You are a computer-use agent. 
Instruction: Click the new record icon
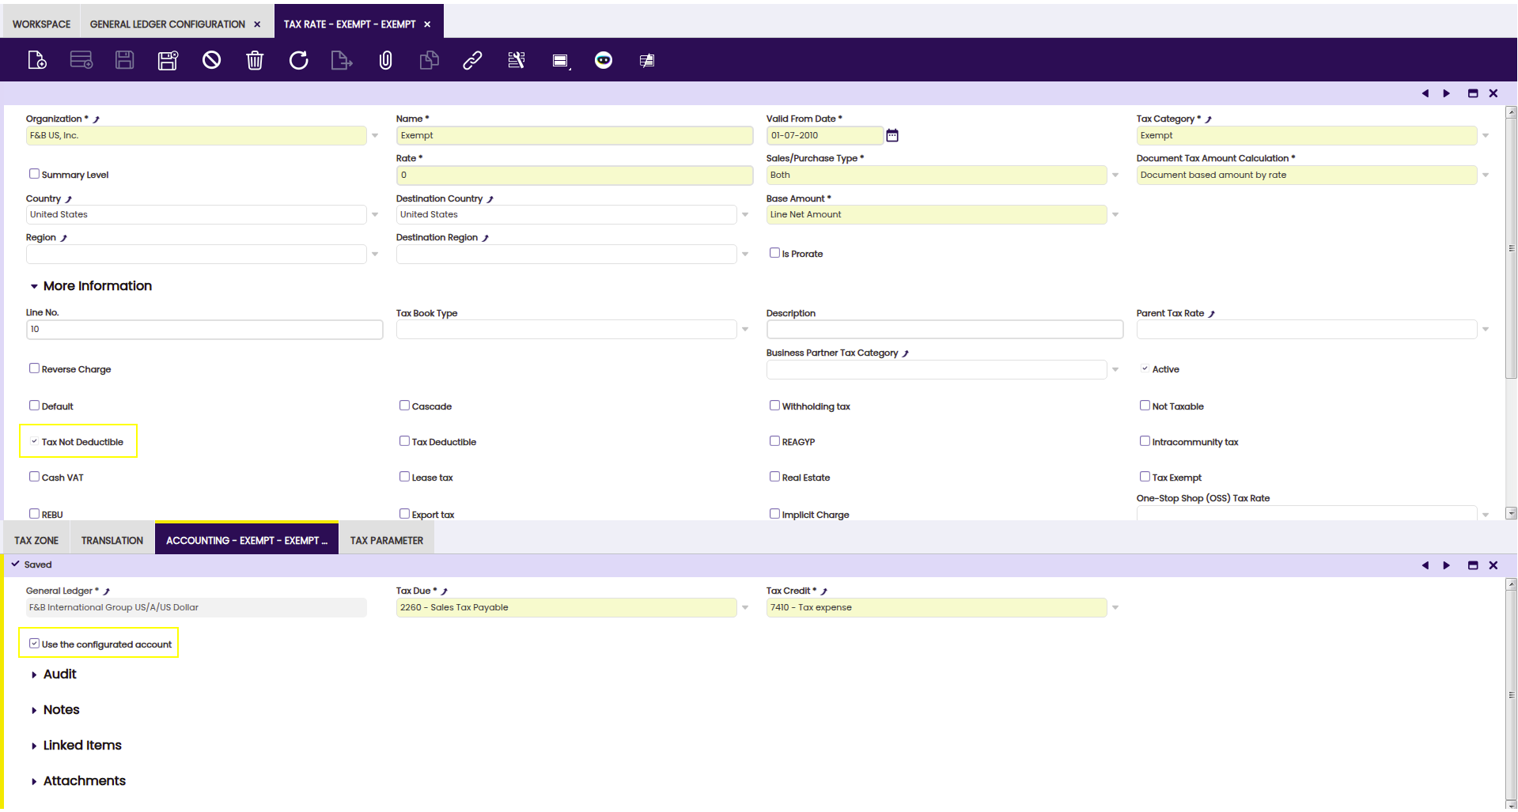(x=37, y=60)
